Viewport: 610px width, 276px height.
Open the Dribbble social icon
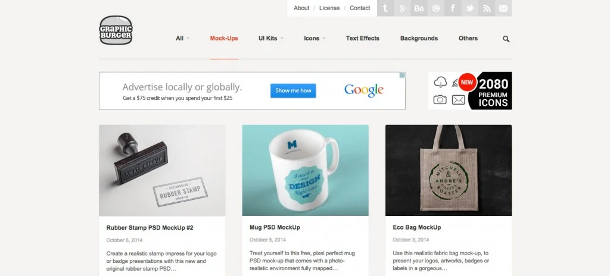click(436, 8)
